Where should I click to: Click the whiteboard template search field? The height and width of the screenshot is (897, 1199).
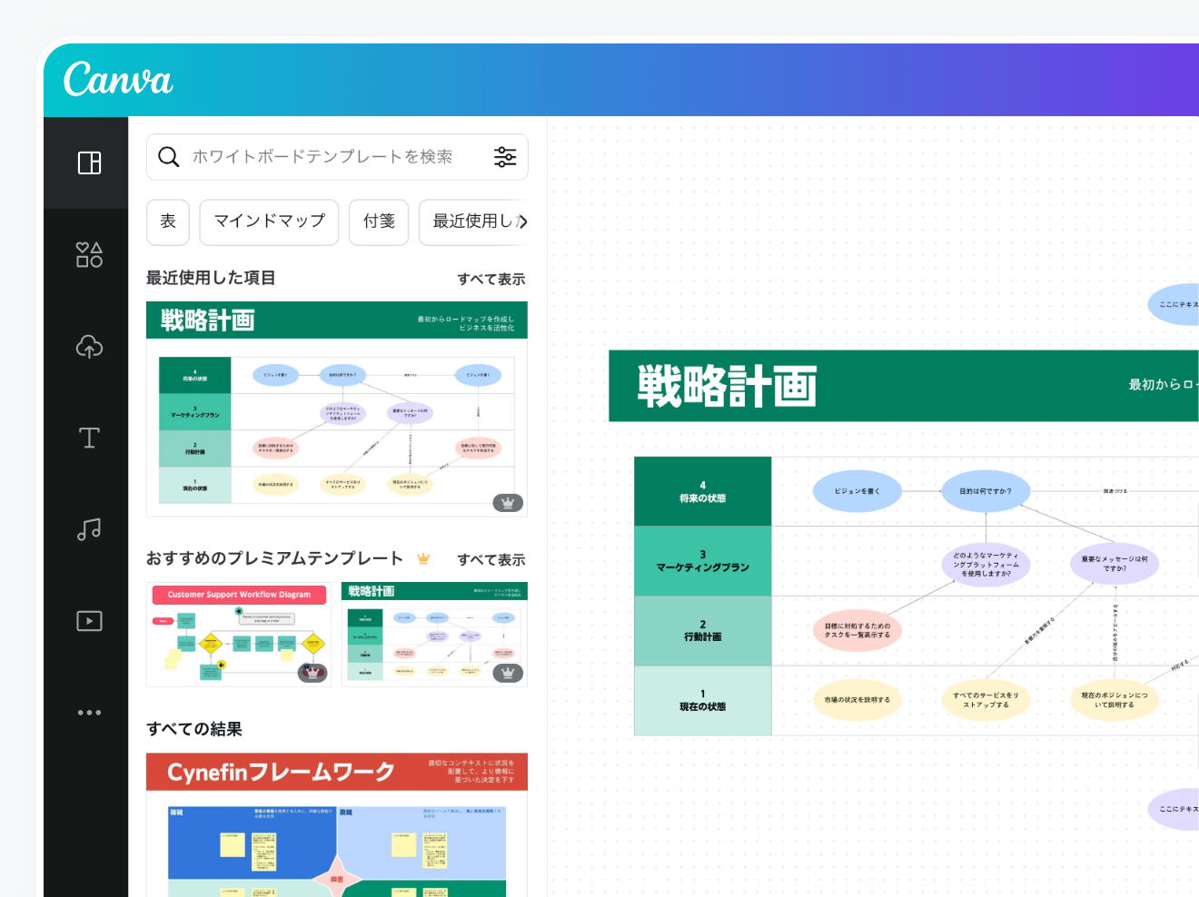(x=318, y=156)
